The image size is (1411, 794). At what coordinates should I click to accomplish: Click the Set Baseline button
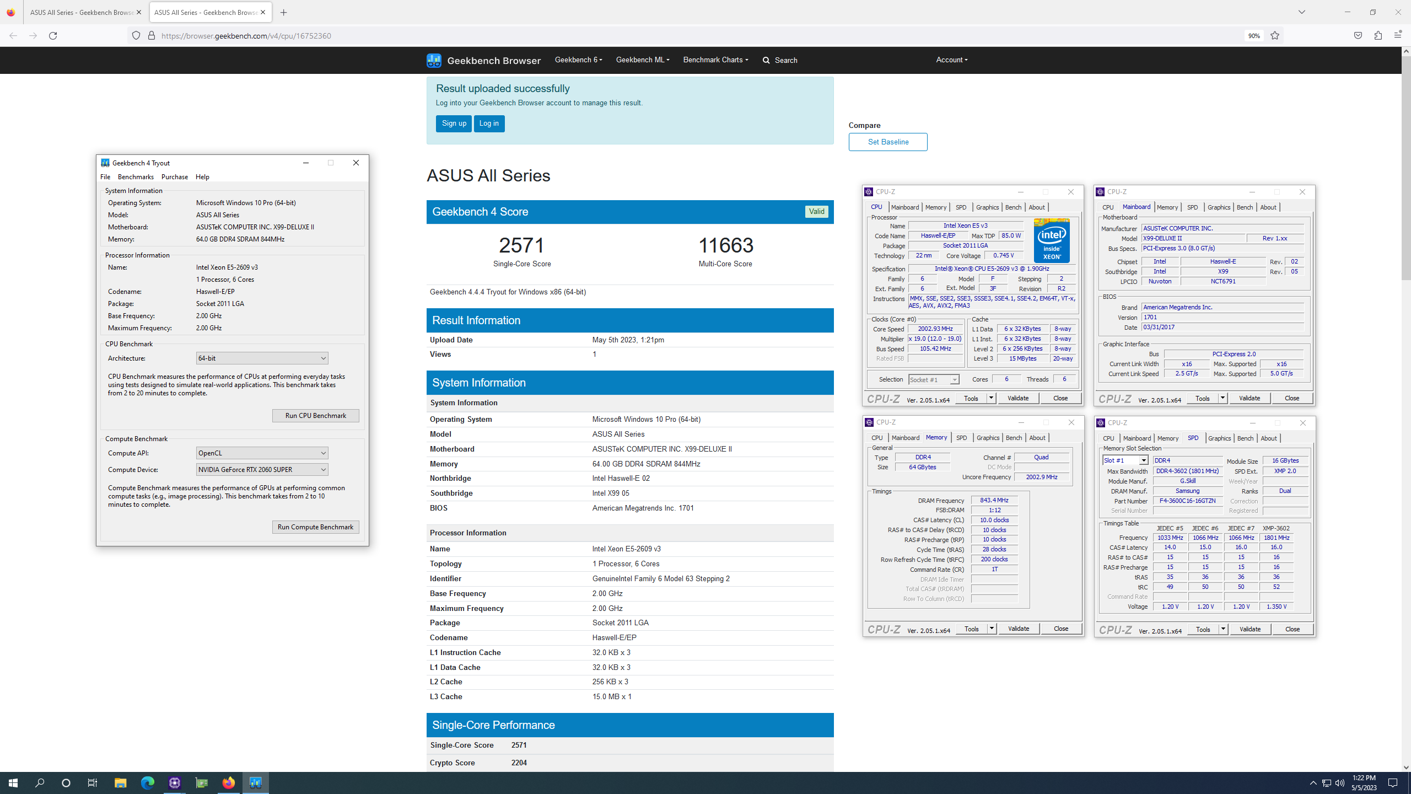pyautogui.click(x=888, y=142)
